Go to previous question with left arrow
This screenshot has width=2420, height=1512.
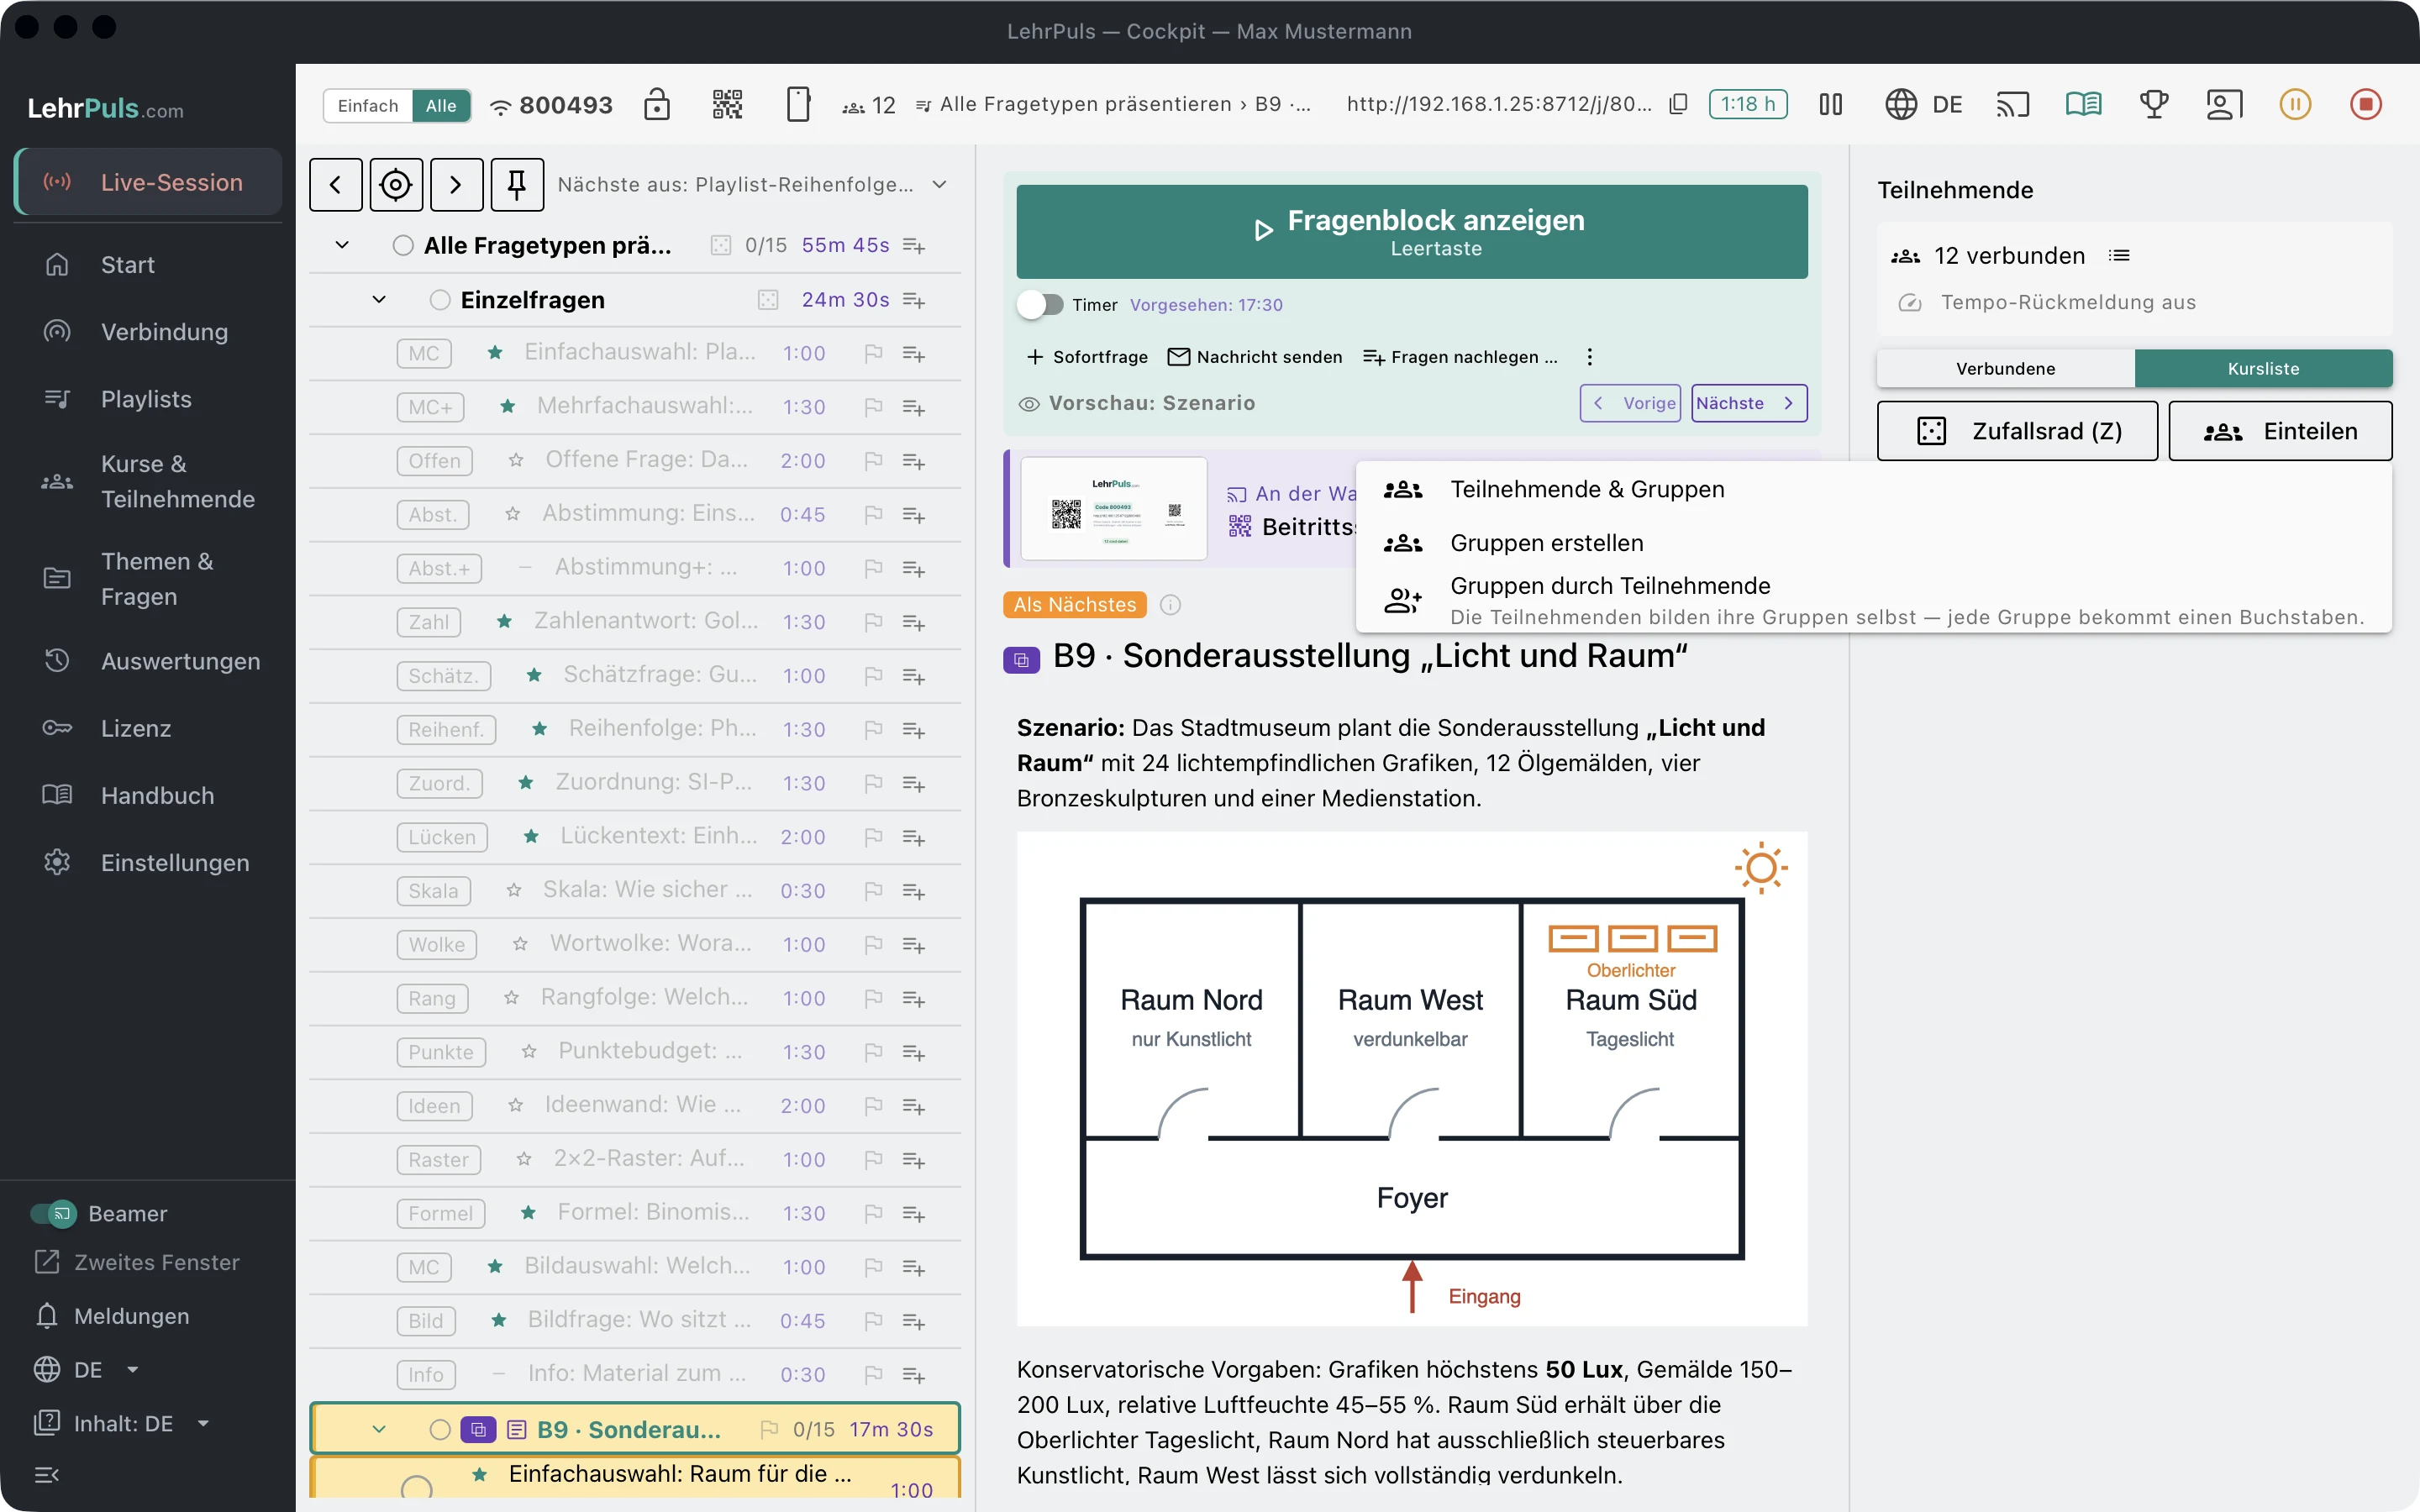336,184
